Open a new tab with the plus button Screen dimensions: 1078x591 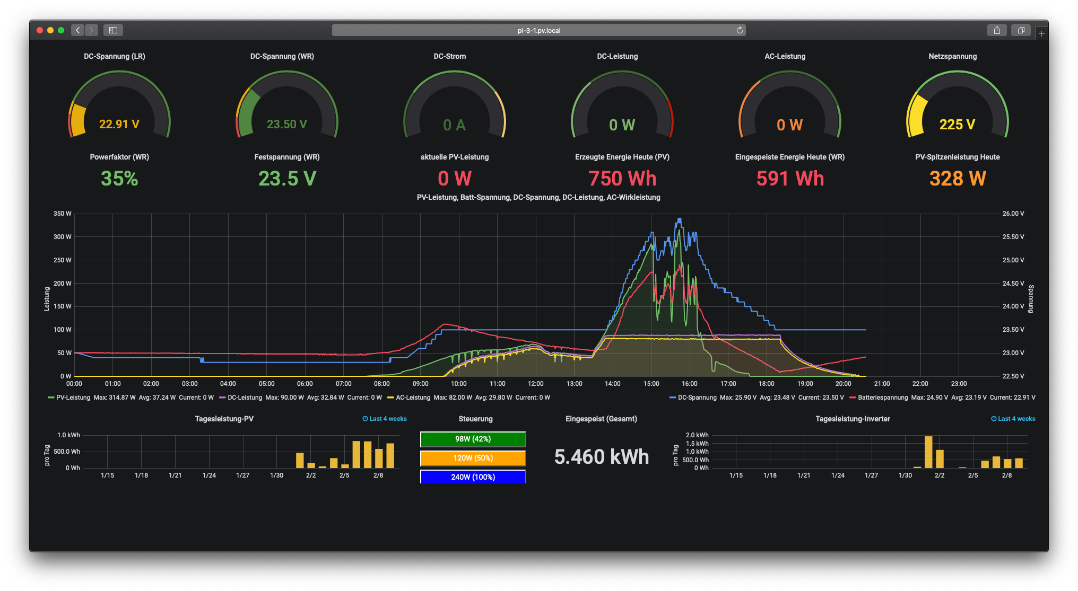pyautogui.click(x=1041, y=33)
